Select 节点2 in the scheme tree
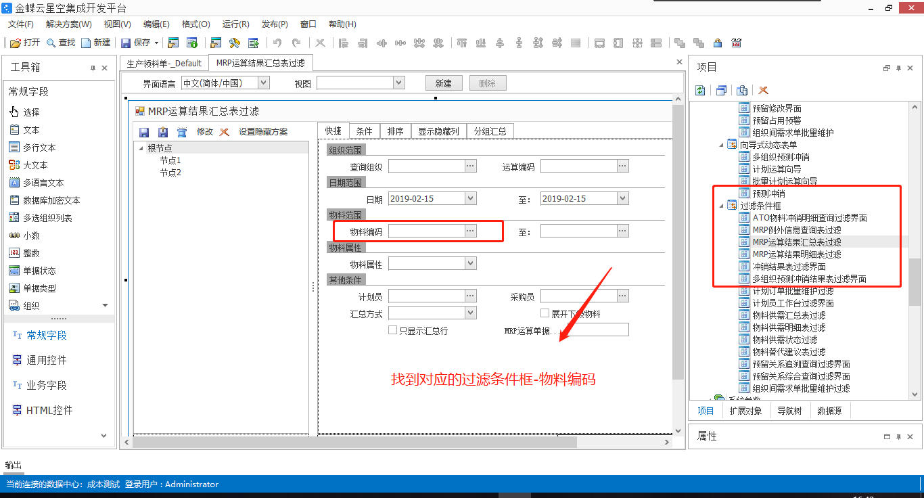Viewport: 924px width, 498px height. pyautogui.click(x=170, y=173)
